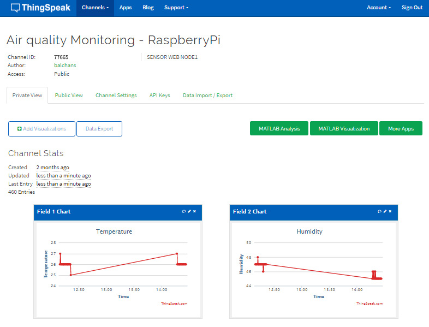This screenshot has height=327, width=429.
Task: Select the Private View tab
Action: [27, 95]
